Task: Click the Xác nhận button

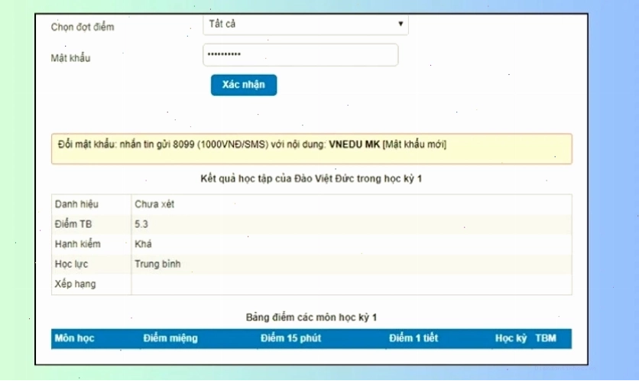Action: (244, 85)
